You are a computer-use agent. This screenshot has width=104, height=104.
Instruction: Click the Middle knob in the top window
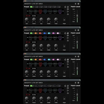(49, 19)
